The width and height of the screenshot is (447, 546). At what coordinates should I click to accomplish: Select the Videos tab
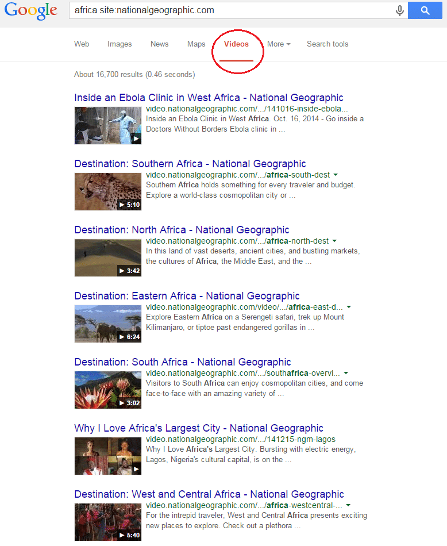point(236,44)
